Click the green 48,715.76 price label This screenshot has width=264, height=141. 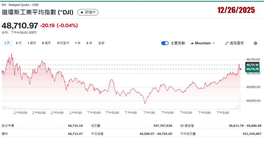point(252,69)
